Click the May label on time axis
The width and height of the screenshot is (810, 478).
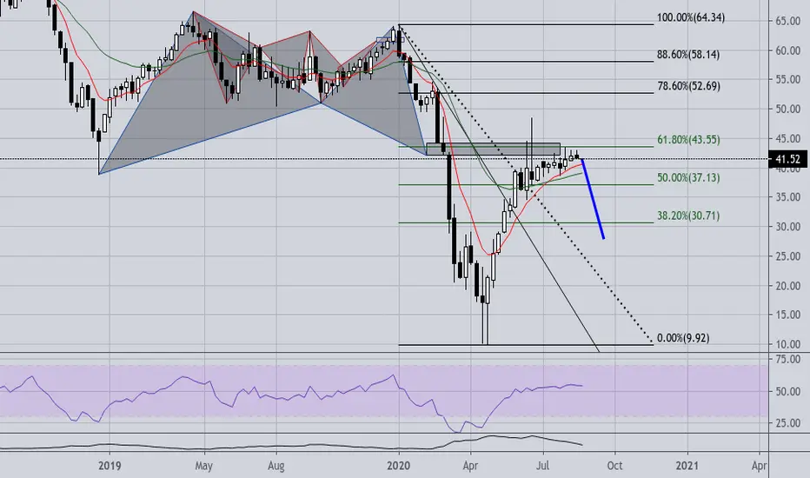tap(203, 466)
